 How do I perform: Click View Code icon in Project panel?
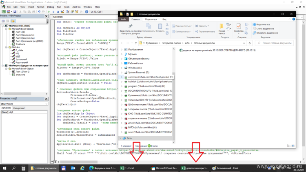click(3, 21)
